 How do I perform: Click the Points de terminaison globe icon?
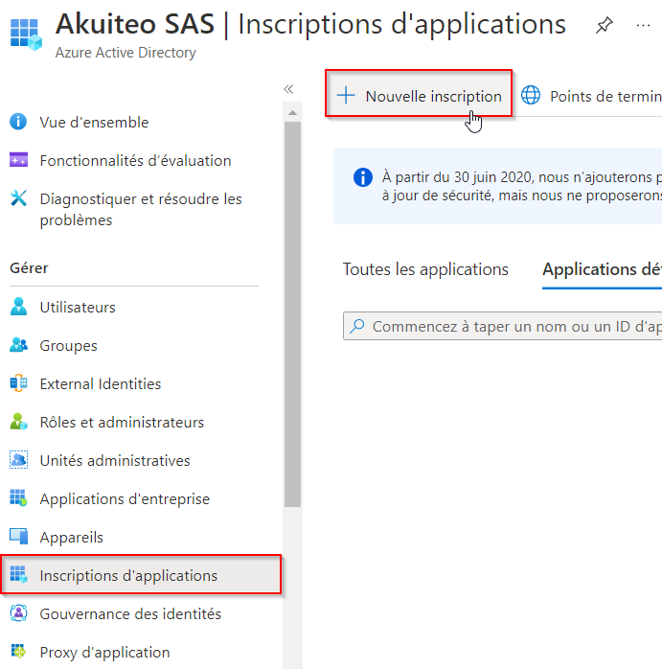[x=531, y=95]
